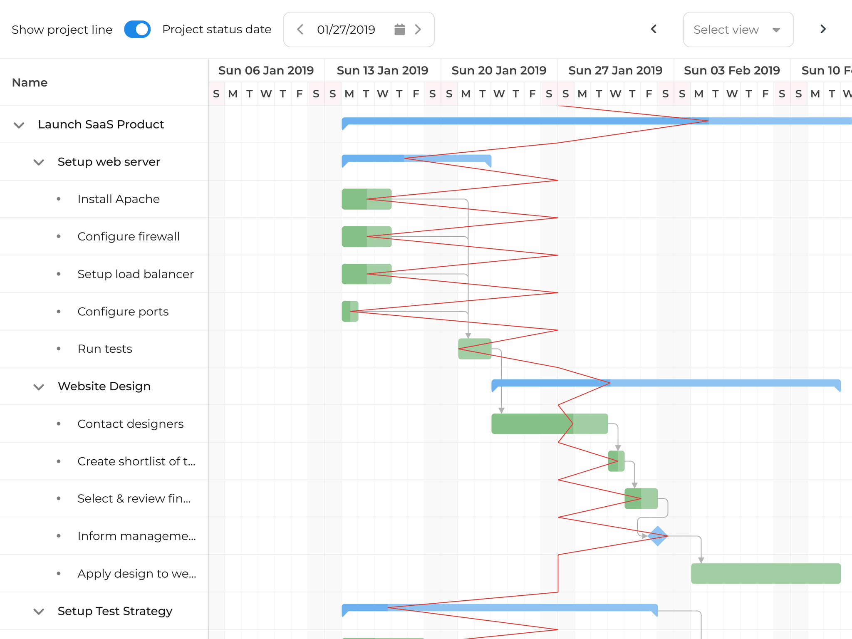Screen dimensions: 852x639
Task: Click the Apply design task bar
Action: pyautogui.click(x=765, y=573)
